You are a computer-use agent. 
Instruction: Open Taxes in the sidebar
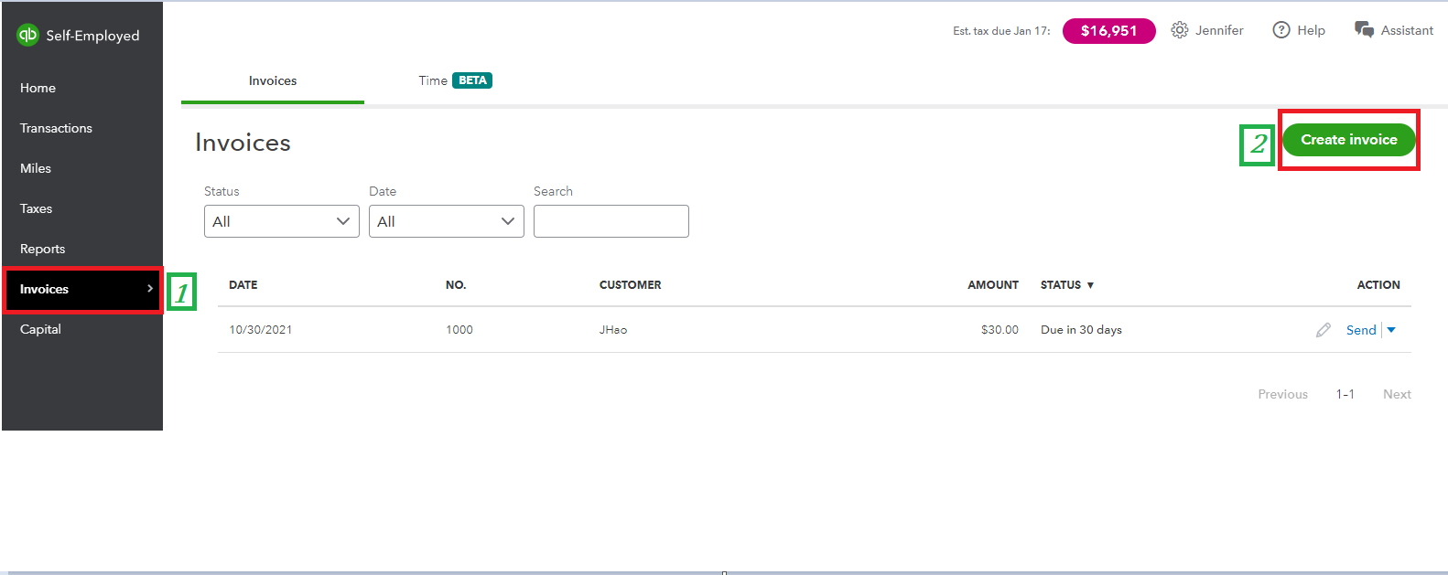pos(36,208)
